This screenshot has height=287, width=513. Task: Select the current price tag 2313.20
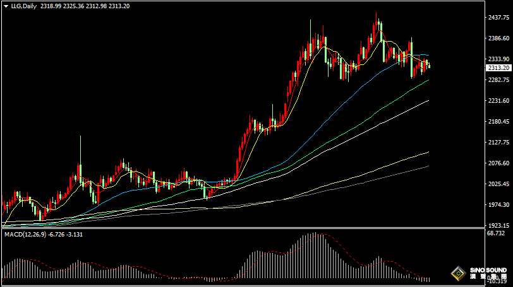(498, 67)
